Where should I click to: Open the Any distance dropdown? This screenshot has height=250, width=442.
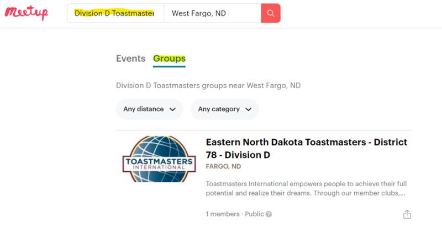point(149,109)
